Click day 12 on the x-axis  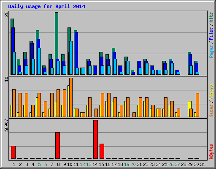[x=82, y=164]
